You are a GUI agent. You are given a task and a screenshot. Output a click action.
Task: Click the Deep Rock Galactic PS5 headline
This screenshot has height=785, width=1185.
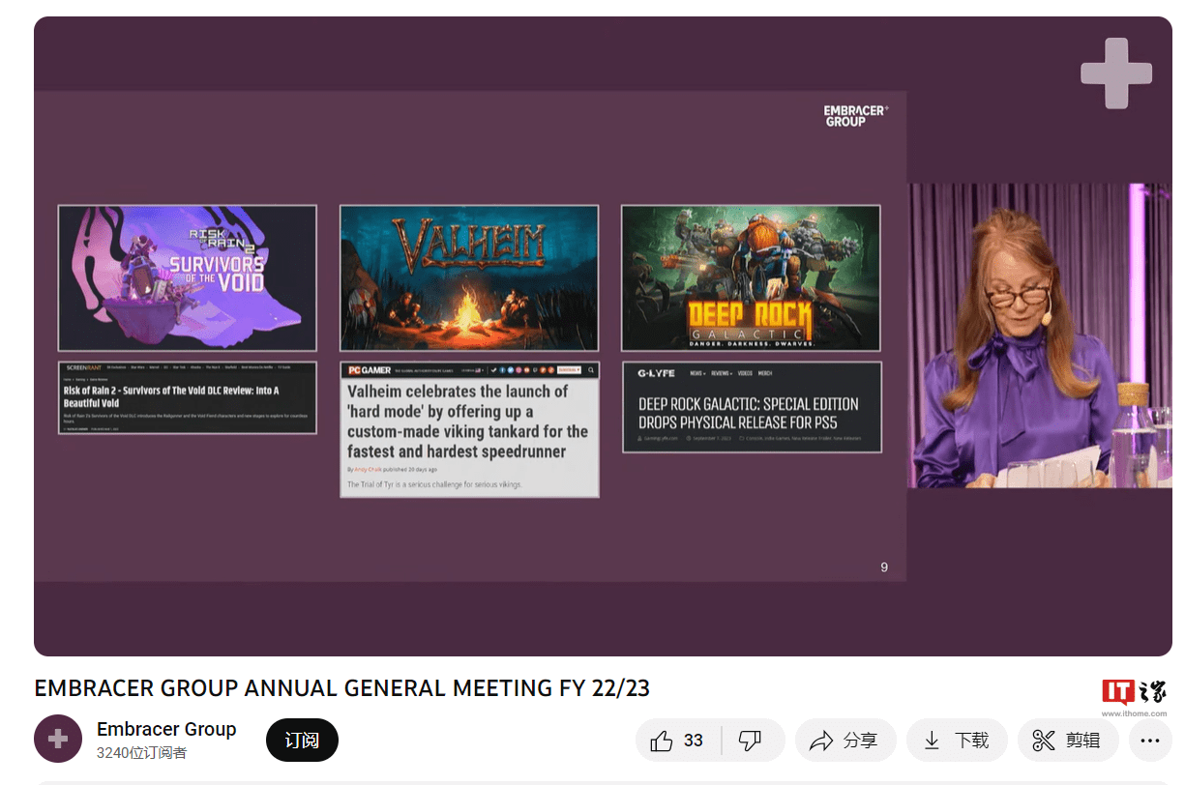749,413
